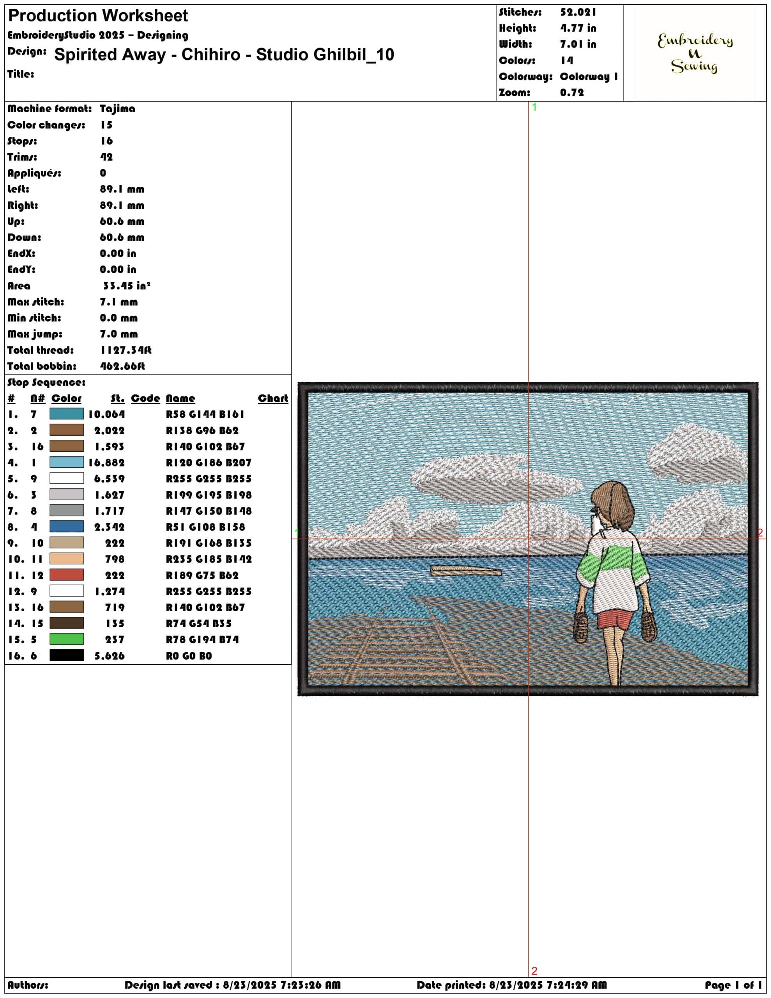Click the "Max jump:" label
Image resolution: width=771 pixels, height=998 pixels.
pyautogui.click(x=35, y=334)
